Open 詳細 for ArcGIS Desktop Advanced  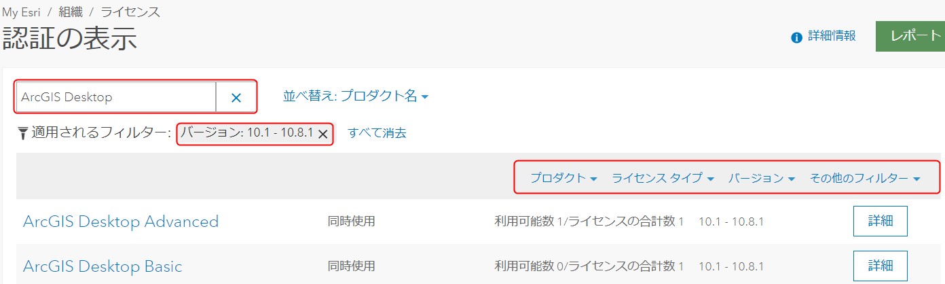click(x=881, y=221)
